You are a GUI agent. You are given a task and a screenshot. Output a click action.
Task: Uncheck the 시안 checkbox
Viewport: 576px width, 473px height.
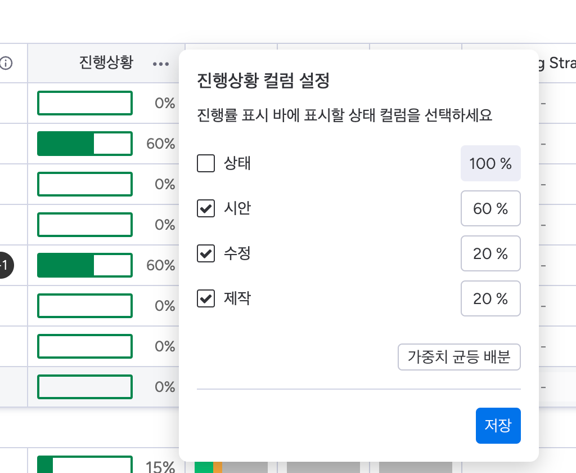206,209
